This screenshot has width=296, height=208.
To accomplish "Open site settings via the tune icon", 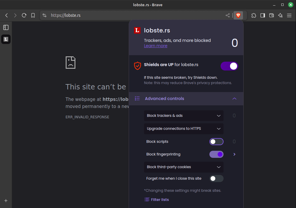I will point(44,15).
